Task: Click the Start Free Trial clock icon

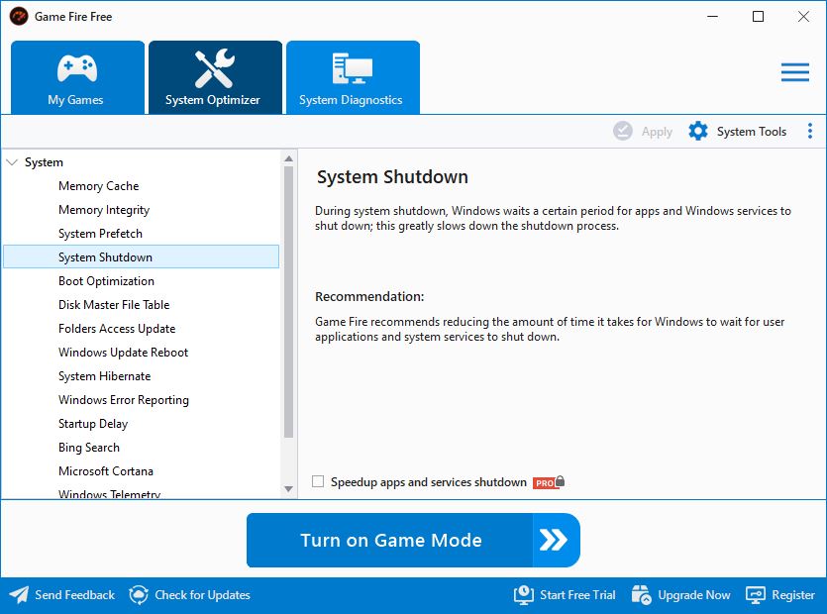Action: (x=524, y=595)
